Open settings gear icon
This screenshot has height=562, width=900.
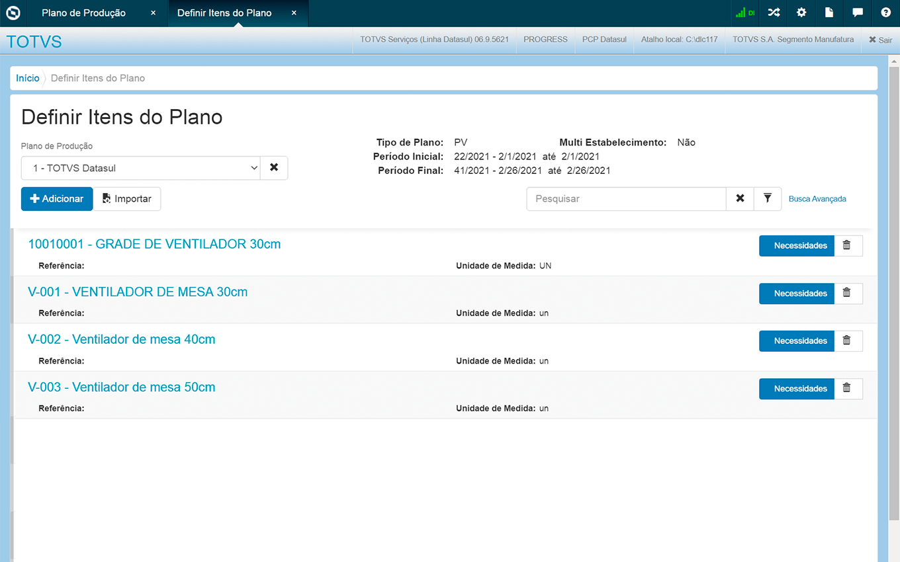[801, 13]
